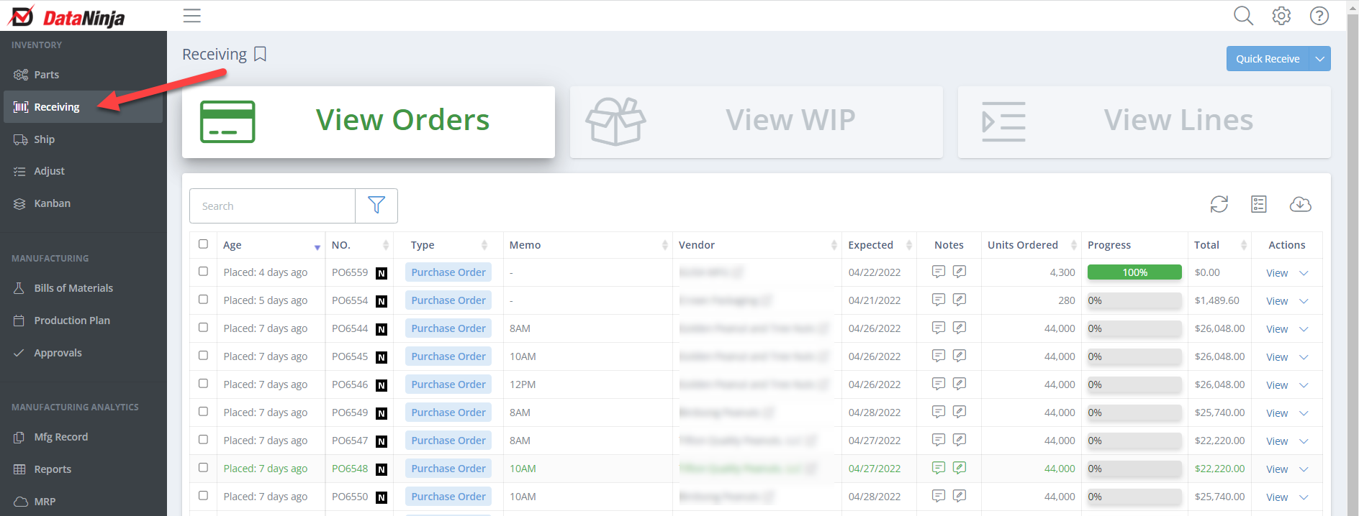This screenshot has width=1359, height=516.
Task: Check the box for PO6544 row
Action: click(203, 328)
